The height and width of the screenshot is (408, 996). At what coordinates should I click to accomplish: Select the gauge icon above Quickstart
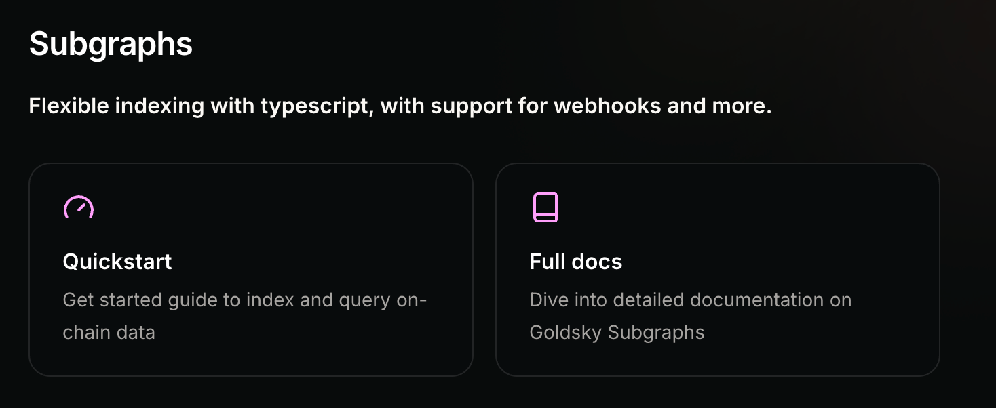pyautogui.click(x=79, y=207)
